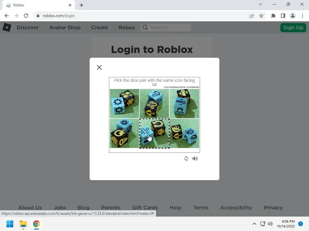Select the top middle dice image
Image resolution: width=309 pixels, height=231 pixels.
[x=154, y=103]
